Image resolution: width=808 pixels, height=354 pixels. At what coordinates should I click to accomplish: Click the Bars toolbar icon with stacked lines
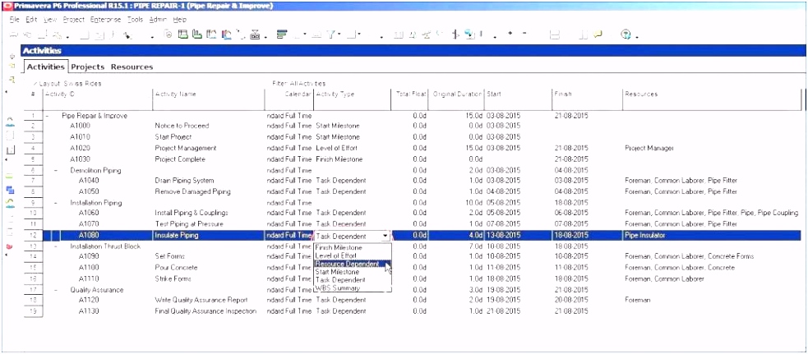point(282,34)
